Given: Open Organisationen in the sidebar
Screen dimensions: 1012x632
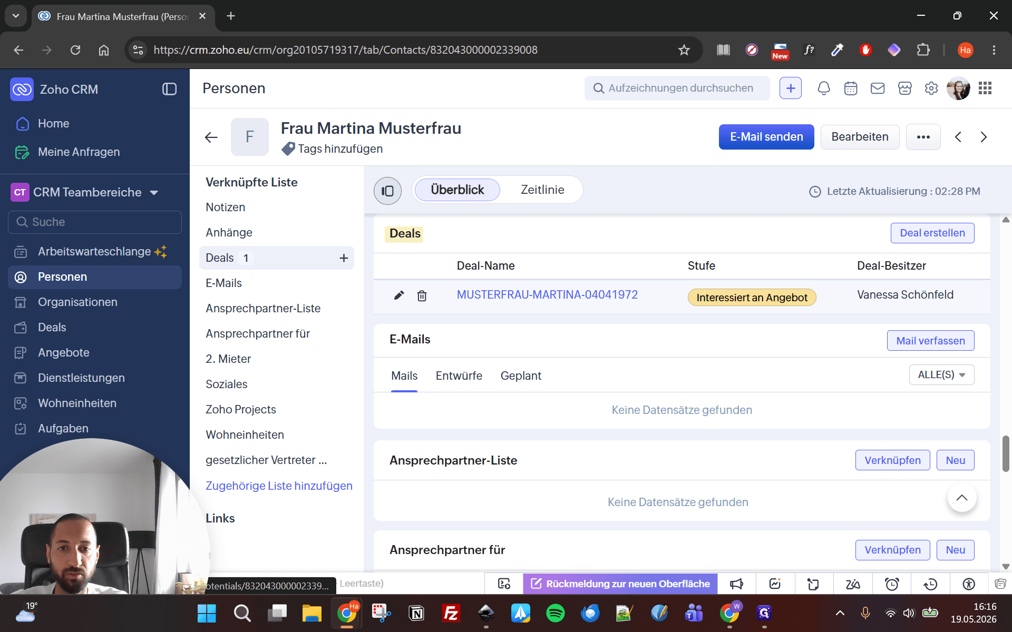Looking at the screenshot, I should 95,302.
